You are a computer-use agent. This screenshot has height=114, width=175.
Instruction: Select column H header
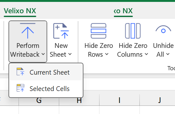79,100
